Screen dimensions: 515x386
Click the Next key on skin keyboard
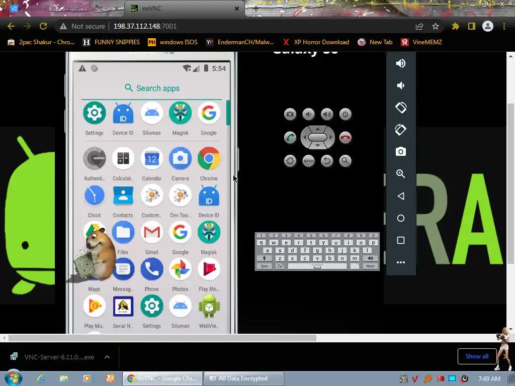370,266
